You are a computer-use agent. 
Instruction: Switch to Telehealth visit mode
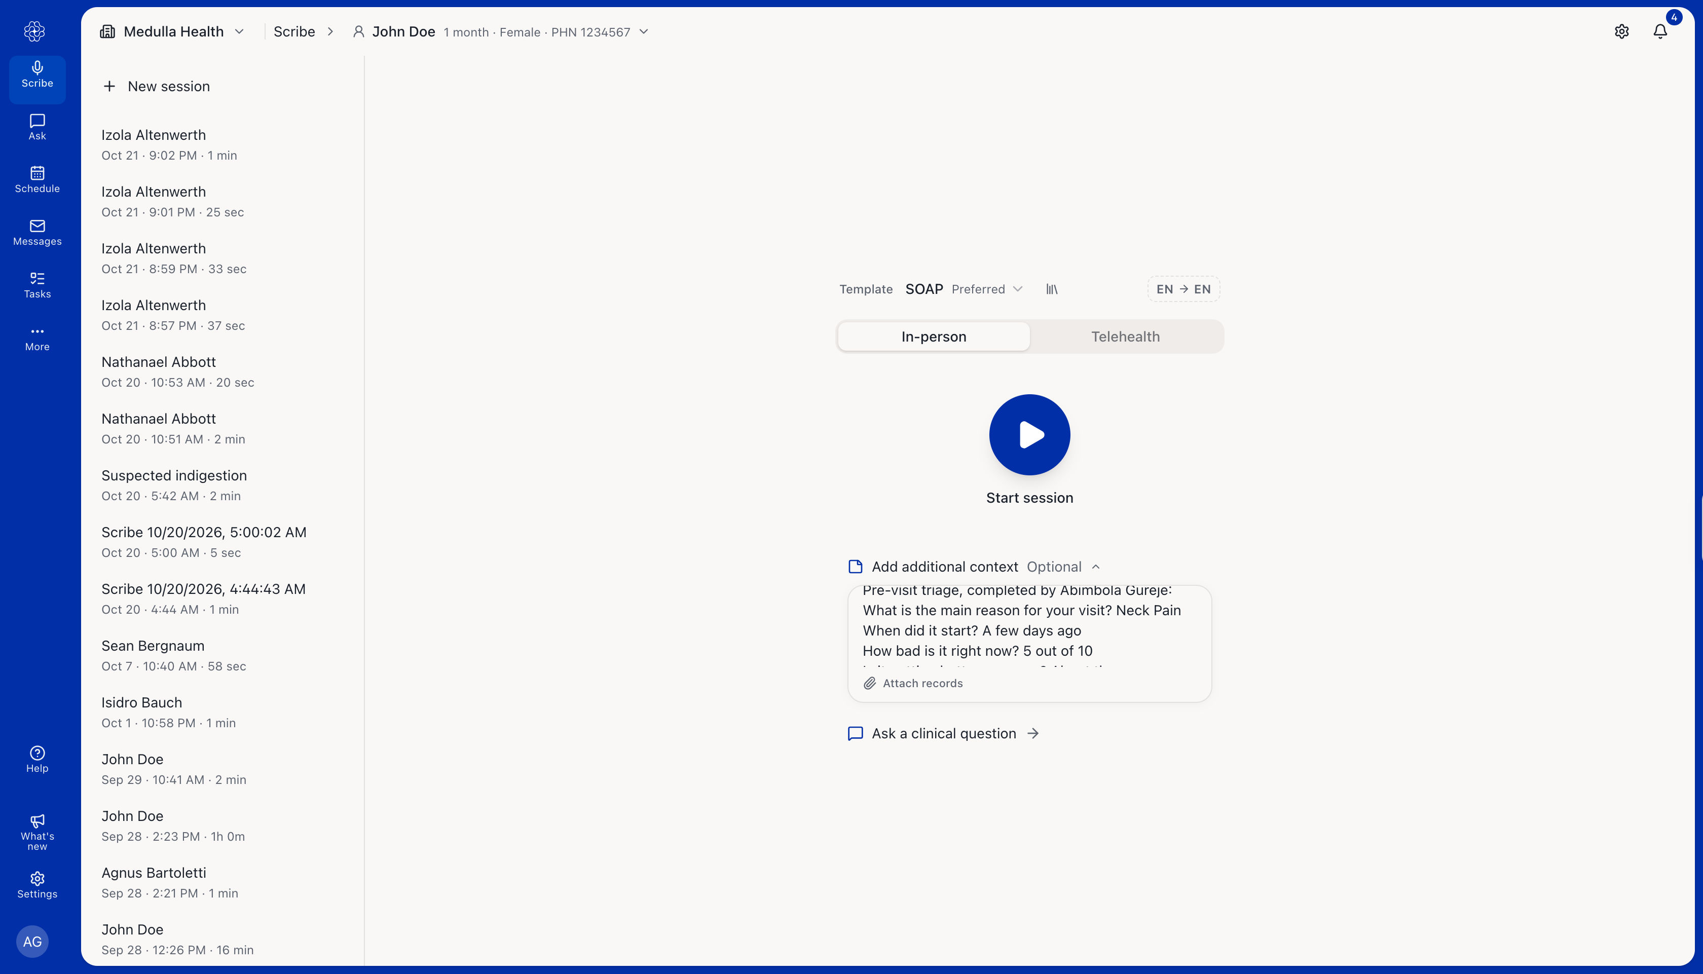click(x=1126, y=336)
